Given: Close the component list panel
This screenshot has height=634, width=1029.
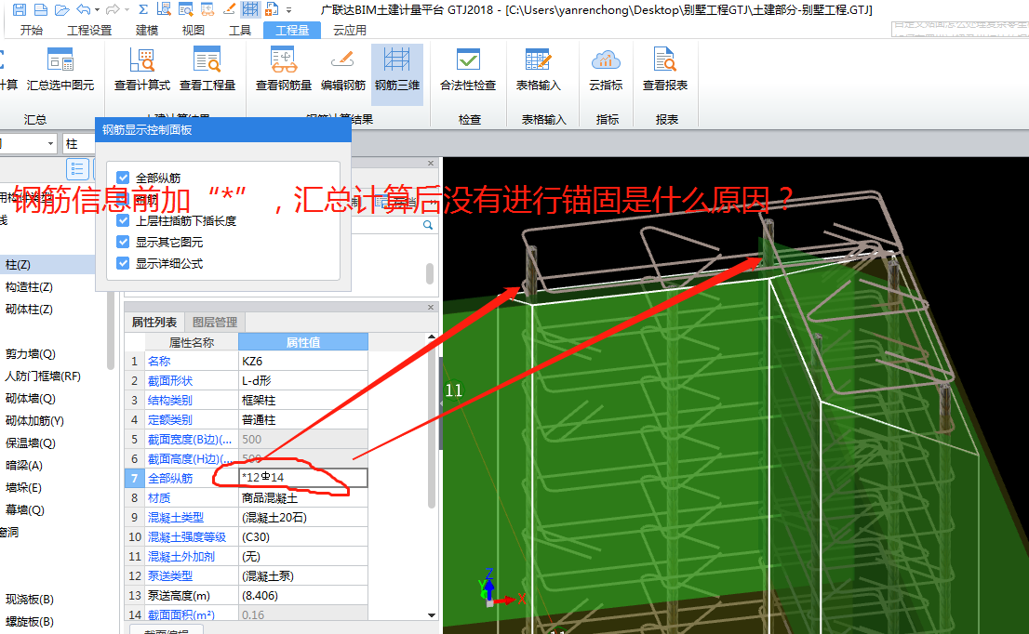Looking at the screenshot, I should coord(431,164).
